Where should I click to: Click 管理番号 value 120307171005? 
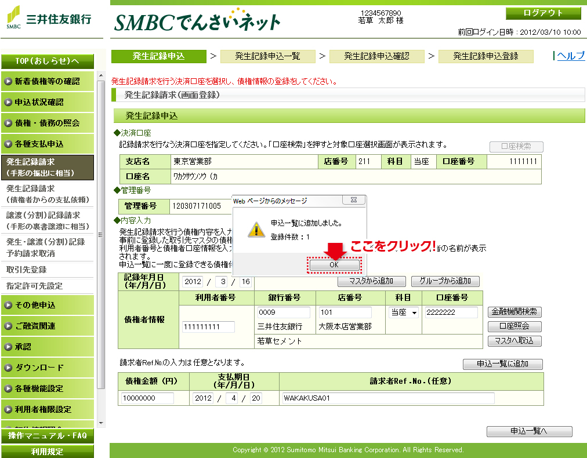[197, 206]
